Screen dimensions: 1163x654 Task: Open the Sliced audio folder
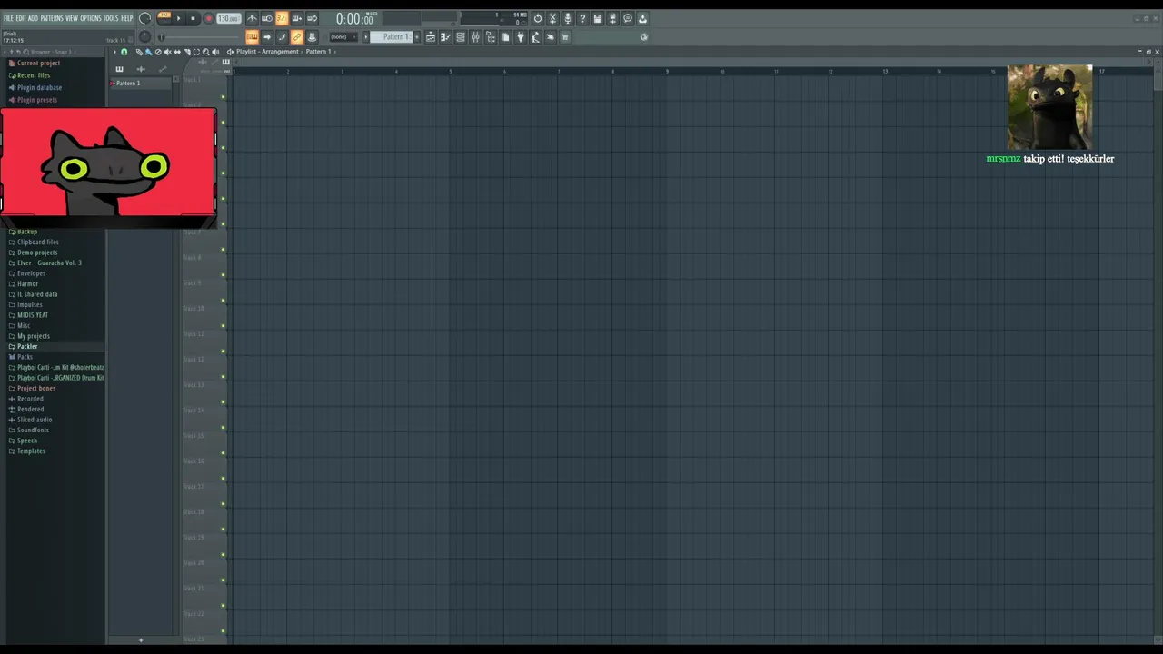pos(35,420)
